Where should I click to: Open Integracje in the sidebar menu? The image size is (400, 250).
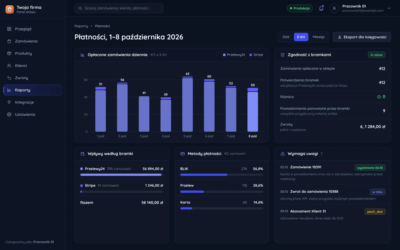click(x=32, y=102)
